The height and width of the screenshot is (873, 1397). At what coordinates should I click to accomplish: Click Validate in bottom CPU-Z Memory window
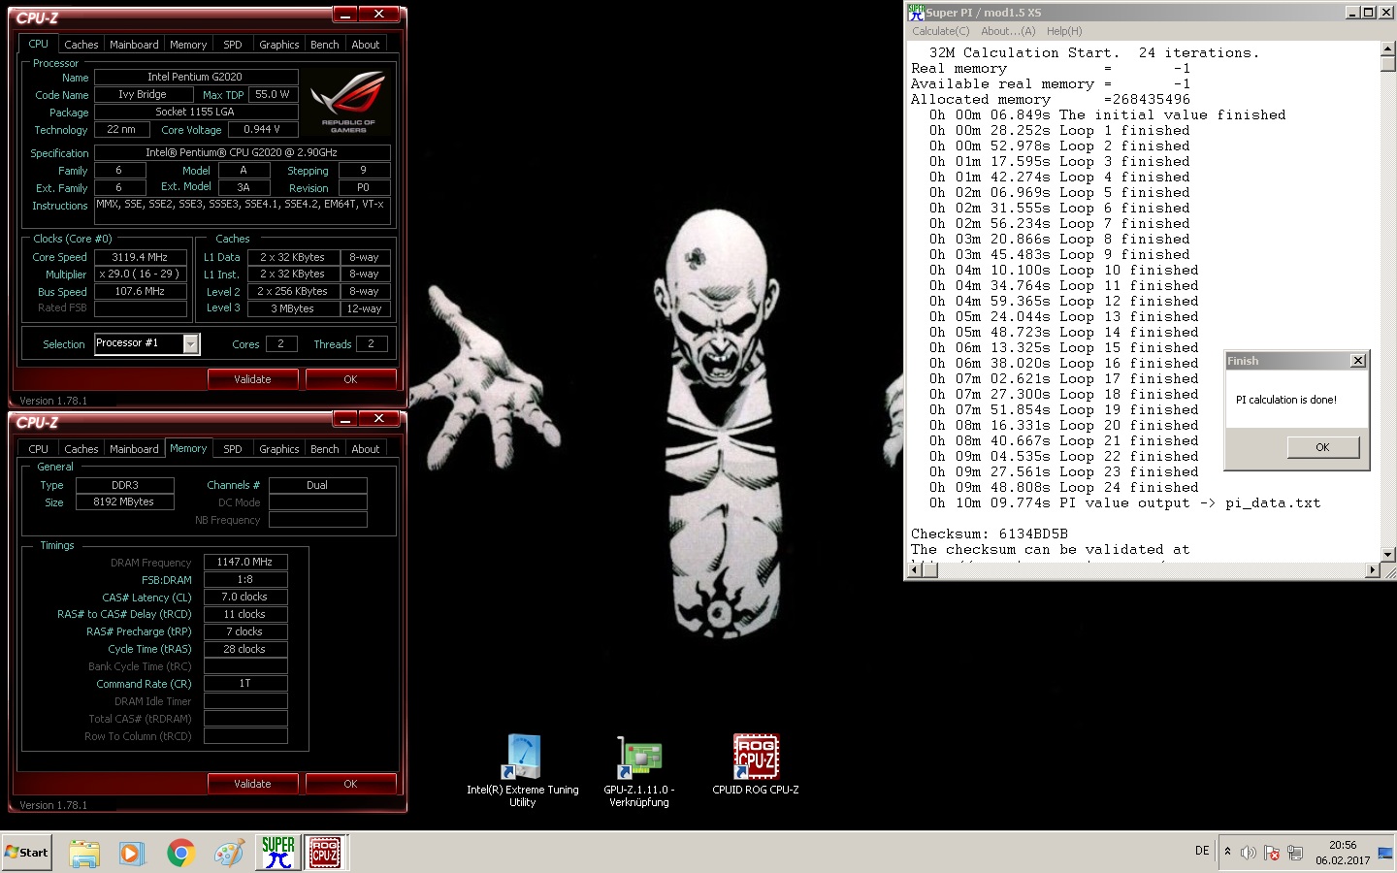(x=252, y=784)
